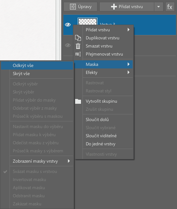Click the trash bin icon for Smazat vrstvu
The height and width of the screenshot is (209, 177).
click(x=78, y=46)
